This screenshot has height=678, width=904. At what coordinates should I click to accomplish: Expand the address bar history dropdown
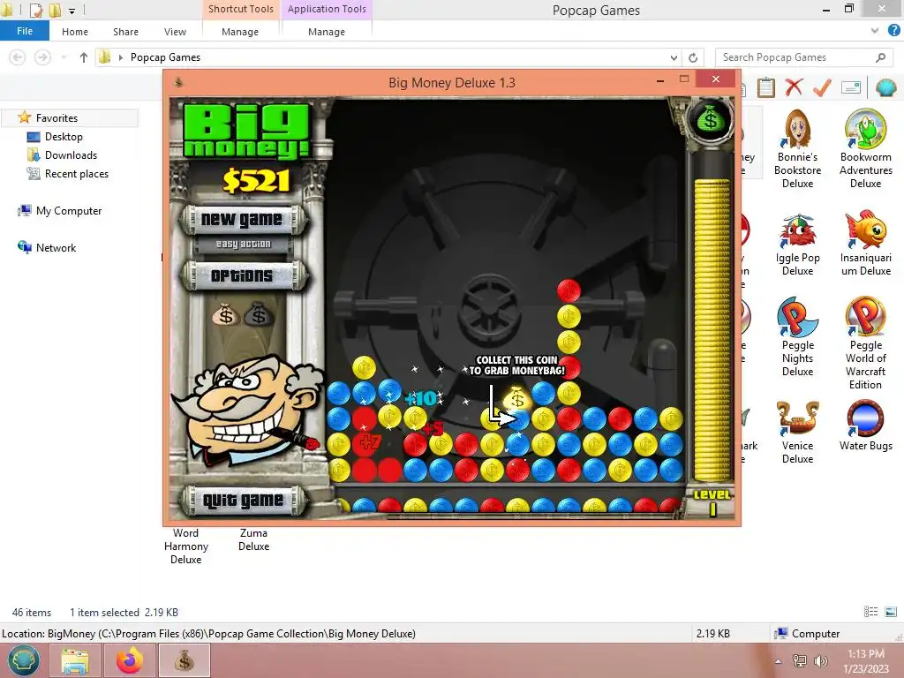pos(674,57)
